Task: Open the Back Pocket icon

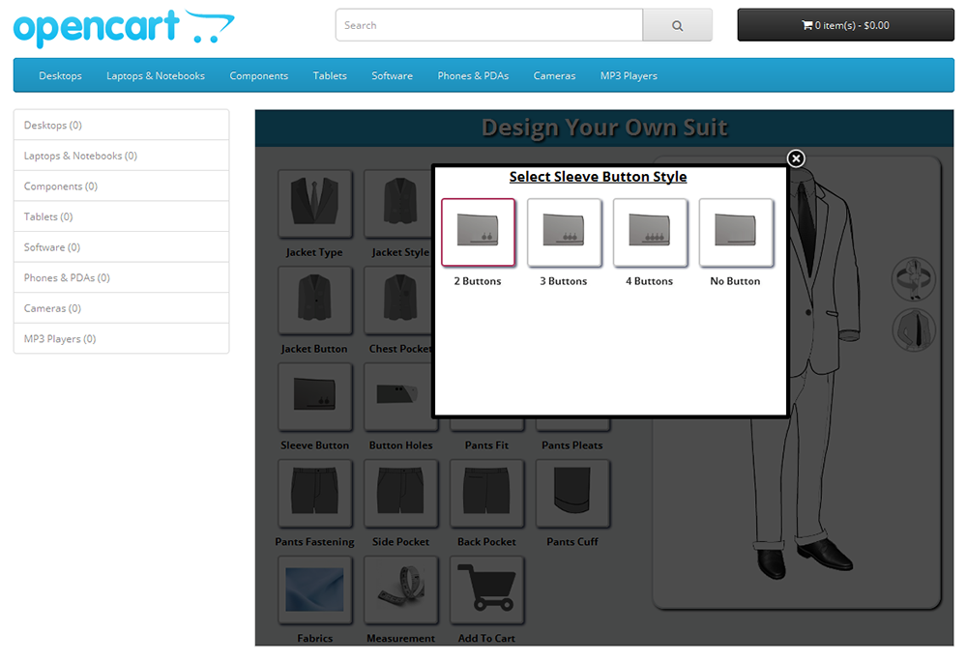Action: 487,494
